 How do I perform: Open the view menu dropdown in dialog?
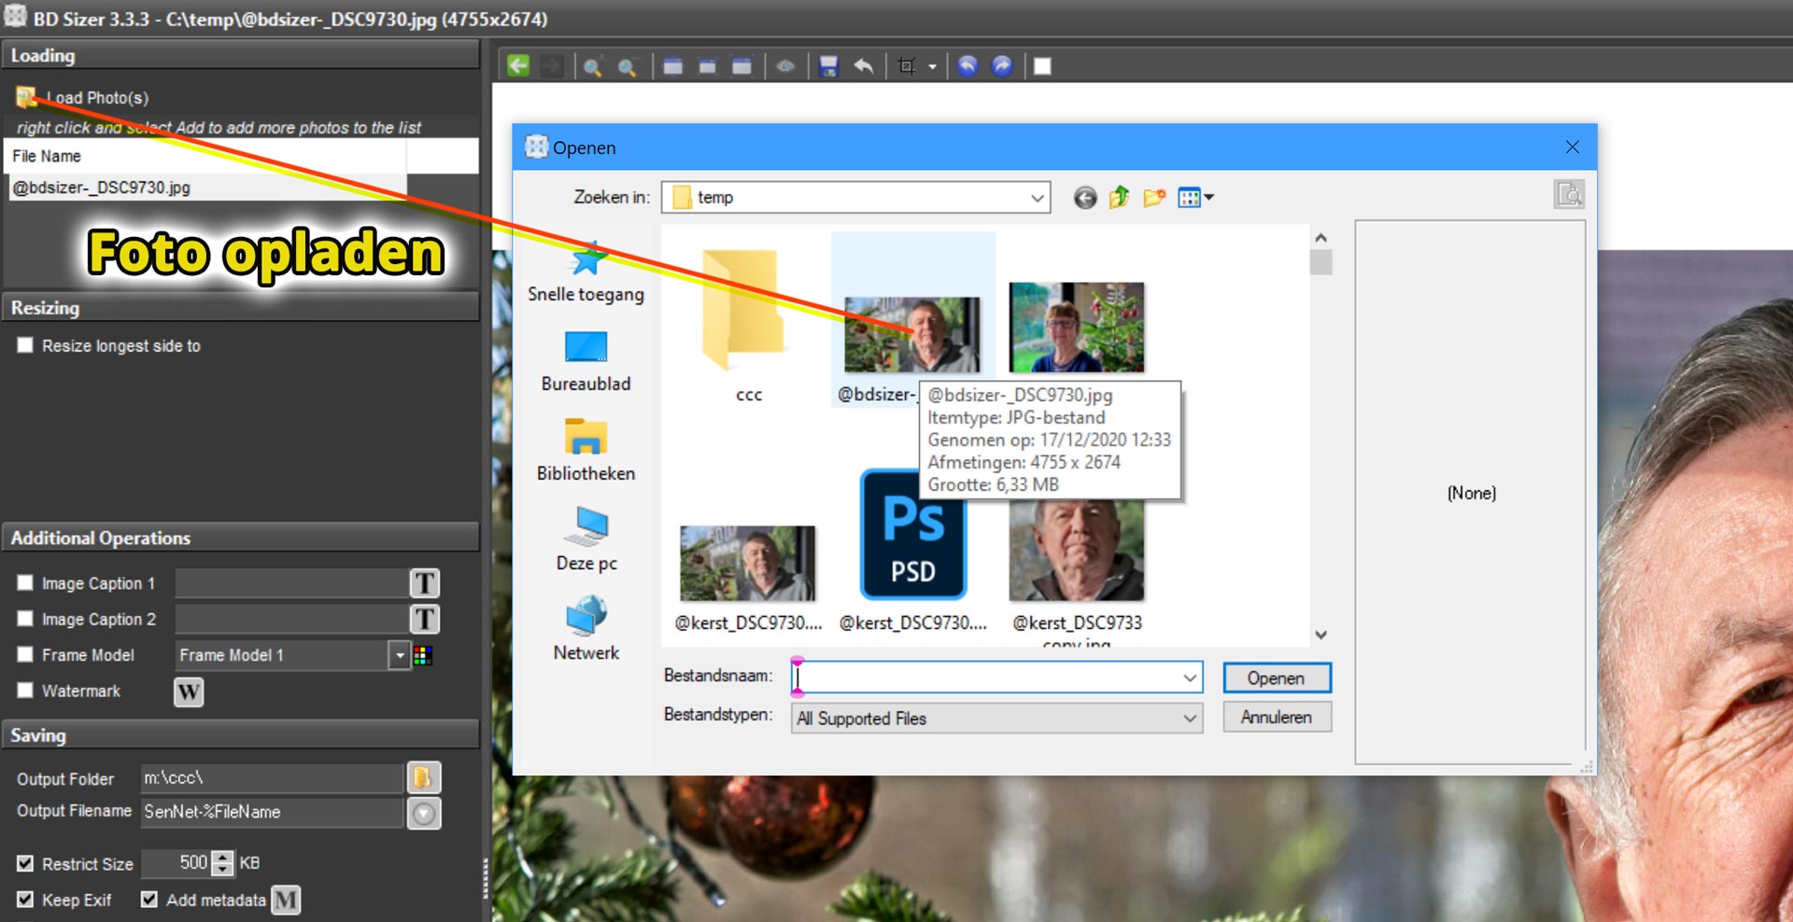[1195, 197]
